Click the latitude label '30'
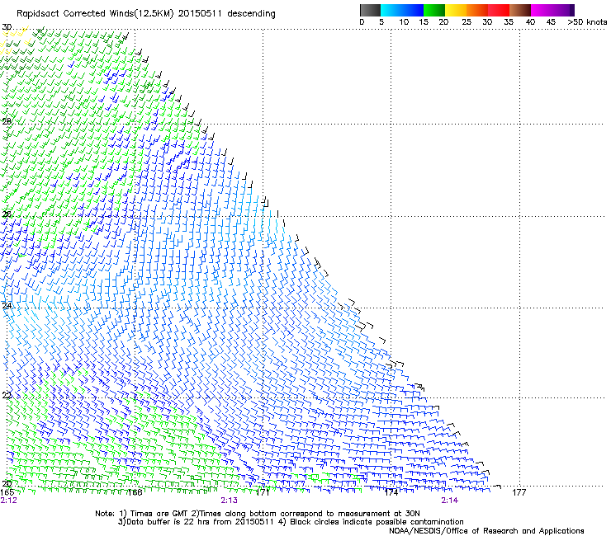Image resolution: width=611 pixels, height=536 pixels. point(7,27)
